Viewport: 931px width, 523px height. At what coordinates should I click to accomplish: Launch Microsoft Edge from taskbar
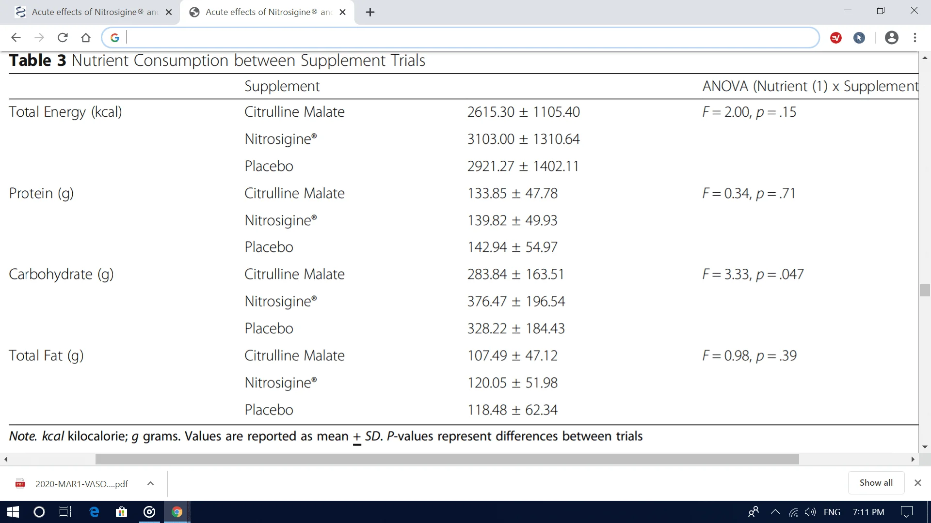pos(94,512)
